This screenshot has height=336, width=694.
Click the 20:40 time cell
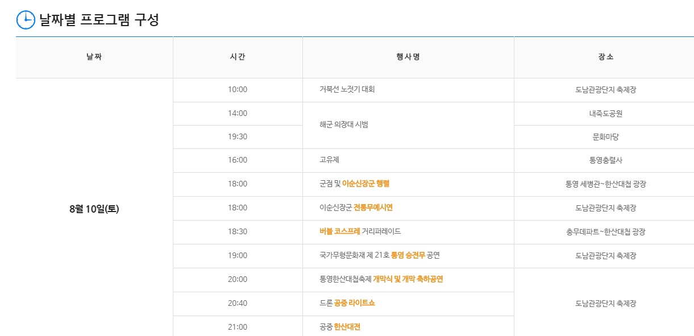pos(238,303)
